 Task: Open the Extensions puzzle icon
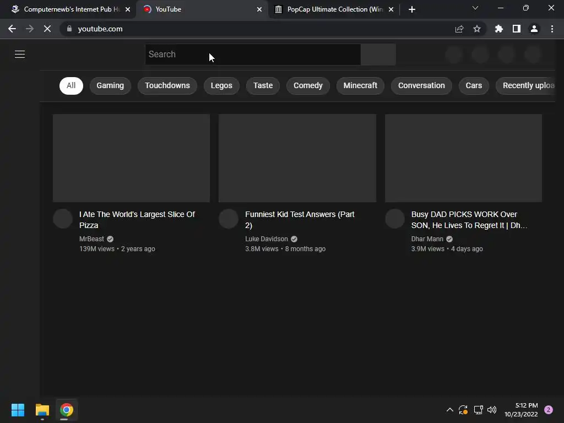[498, 29]
